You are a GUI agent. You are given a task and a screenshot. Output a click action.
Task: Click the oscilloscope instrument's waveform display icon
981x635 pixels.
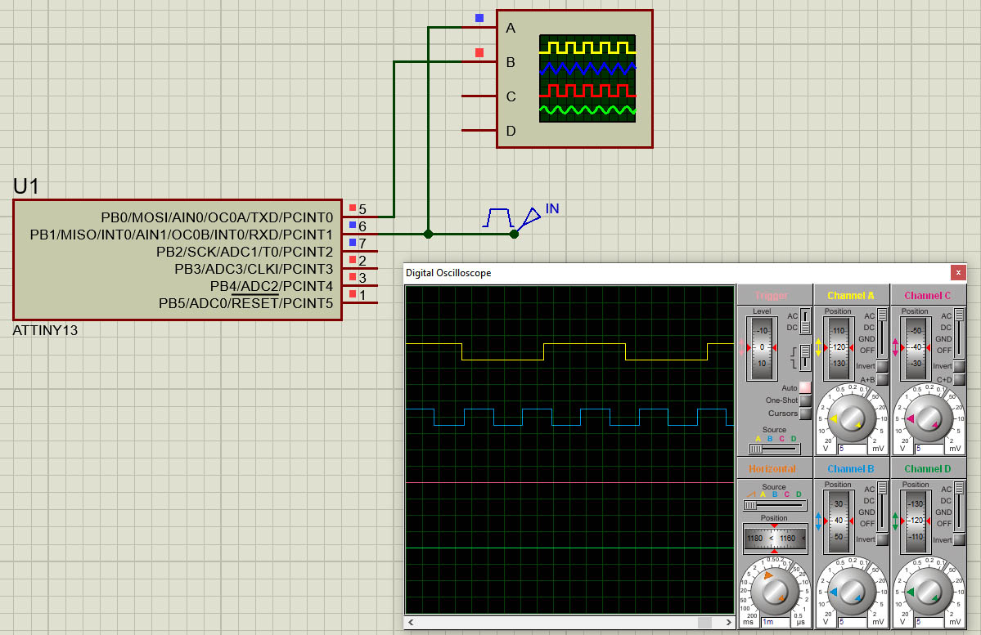pos(587,78)
